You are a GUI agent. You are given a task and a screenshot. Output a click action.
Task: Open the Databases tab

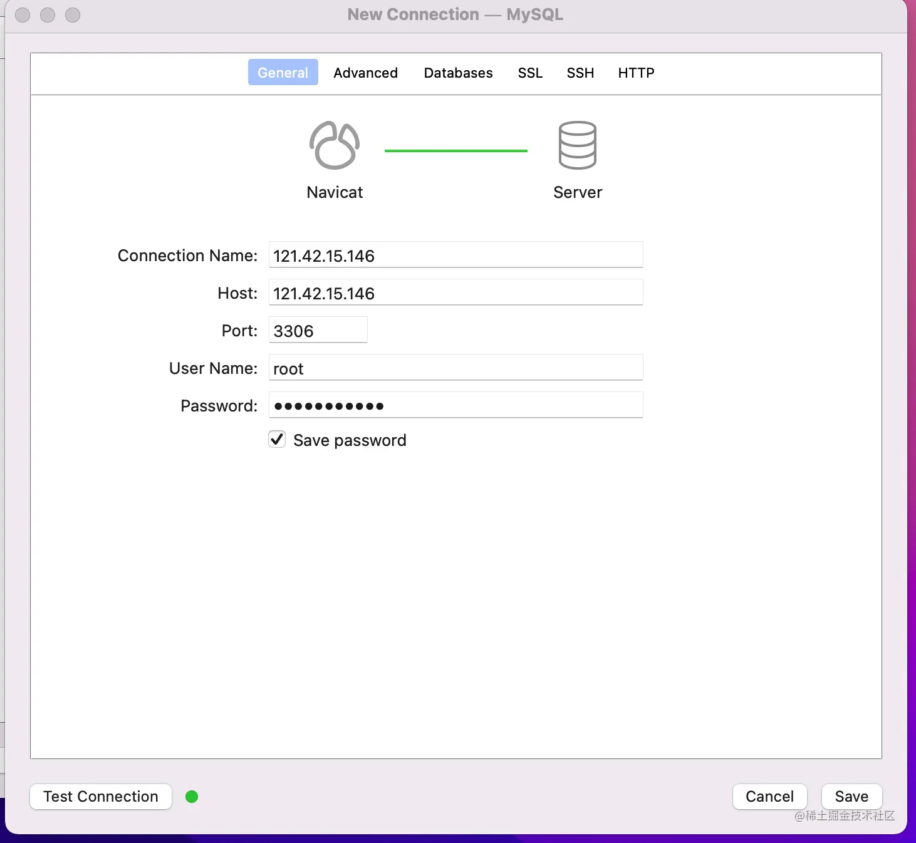[458, 73]
